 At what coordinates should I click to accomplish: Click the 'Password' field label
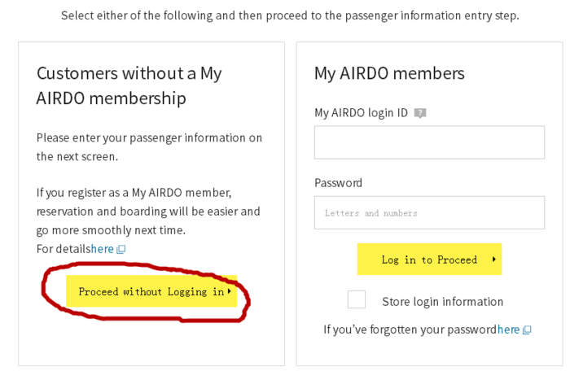pyautogui.click(x=338, y=183)
